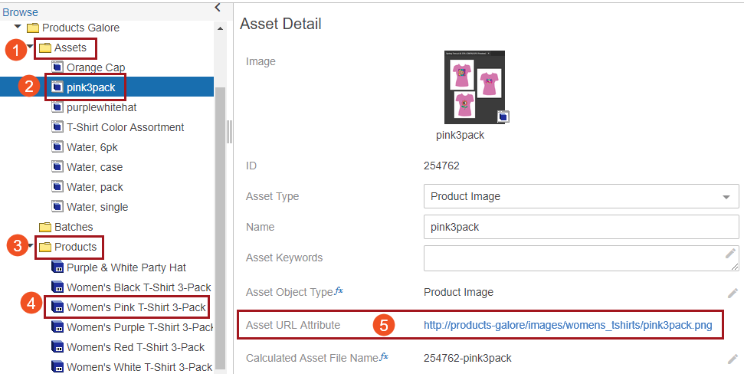
Task: Click the pencil icon beside Asset Object Type
Action: (733, 293)
